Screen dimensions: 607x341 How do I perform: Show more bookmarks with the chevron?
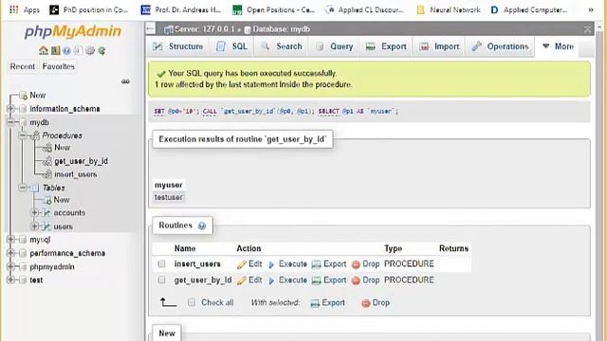pyautogui.click(x=591, y=9)
